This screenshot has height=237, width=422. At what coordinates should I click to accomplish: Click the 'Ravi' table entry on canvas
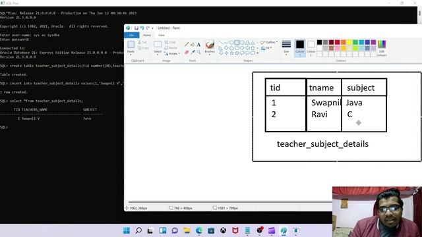319,115
